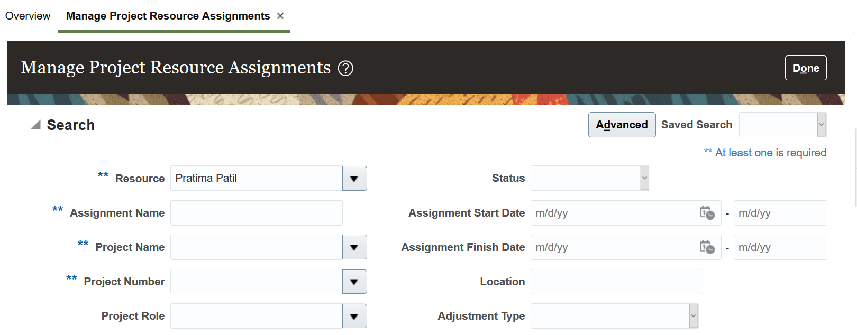Image resolution: width=857 pixels, height=335 pixels.
Task: Expand the Project Number dropdown arrow
Action: 354,282
